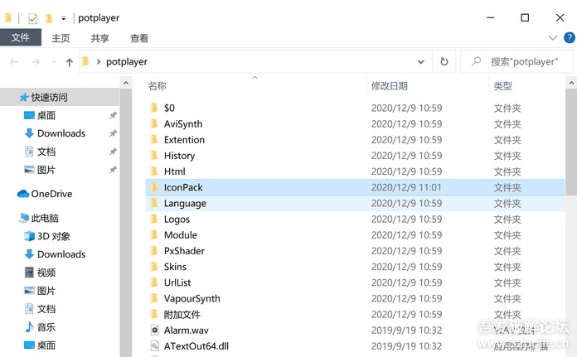Unpin Downloads from quick access list
Viewport: 577px width, 357px height.
[x=113, y=133]
